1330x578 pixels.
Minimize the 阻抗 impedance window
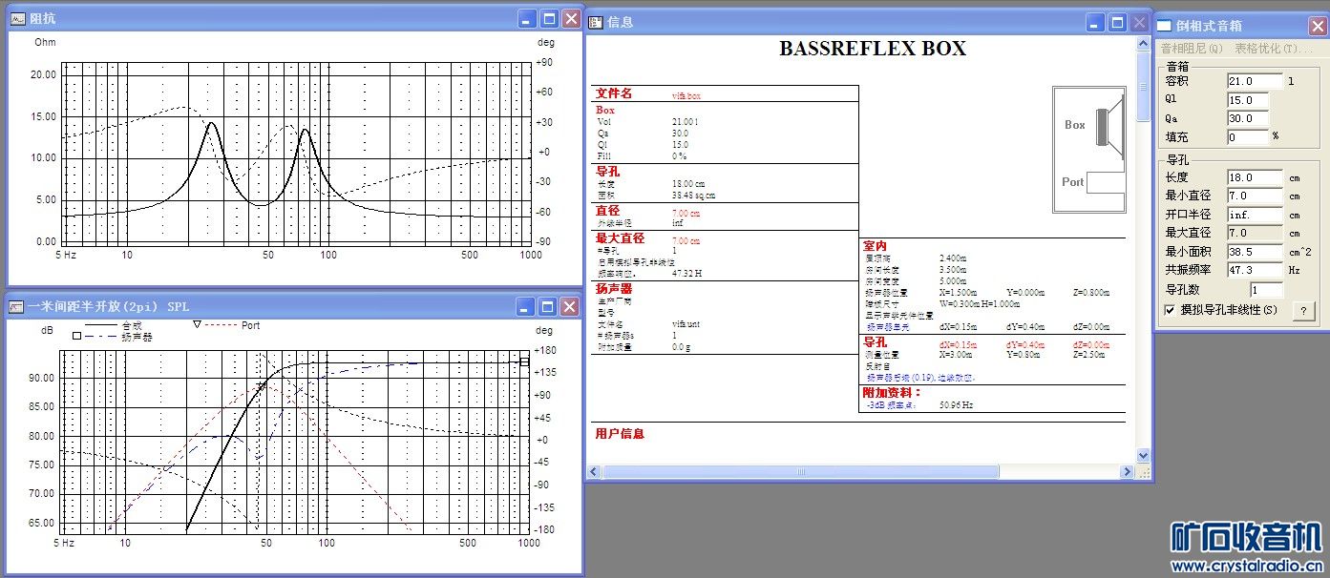pos(527,18)
